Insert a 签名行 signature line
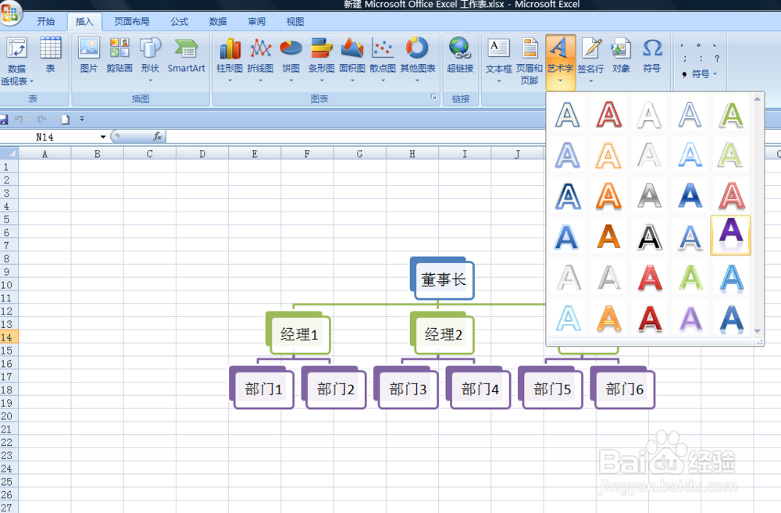Image resolution: width=781 pixels, height=513 pixels. (x=590, y=59)
